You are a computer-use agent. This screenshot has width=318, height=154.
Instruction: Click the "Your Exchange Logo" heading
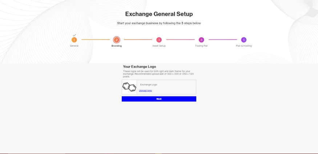pos(140,67)
